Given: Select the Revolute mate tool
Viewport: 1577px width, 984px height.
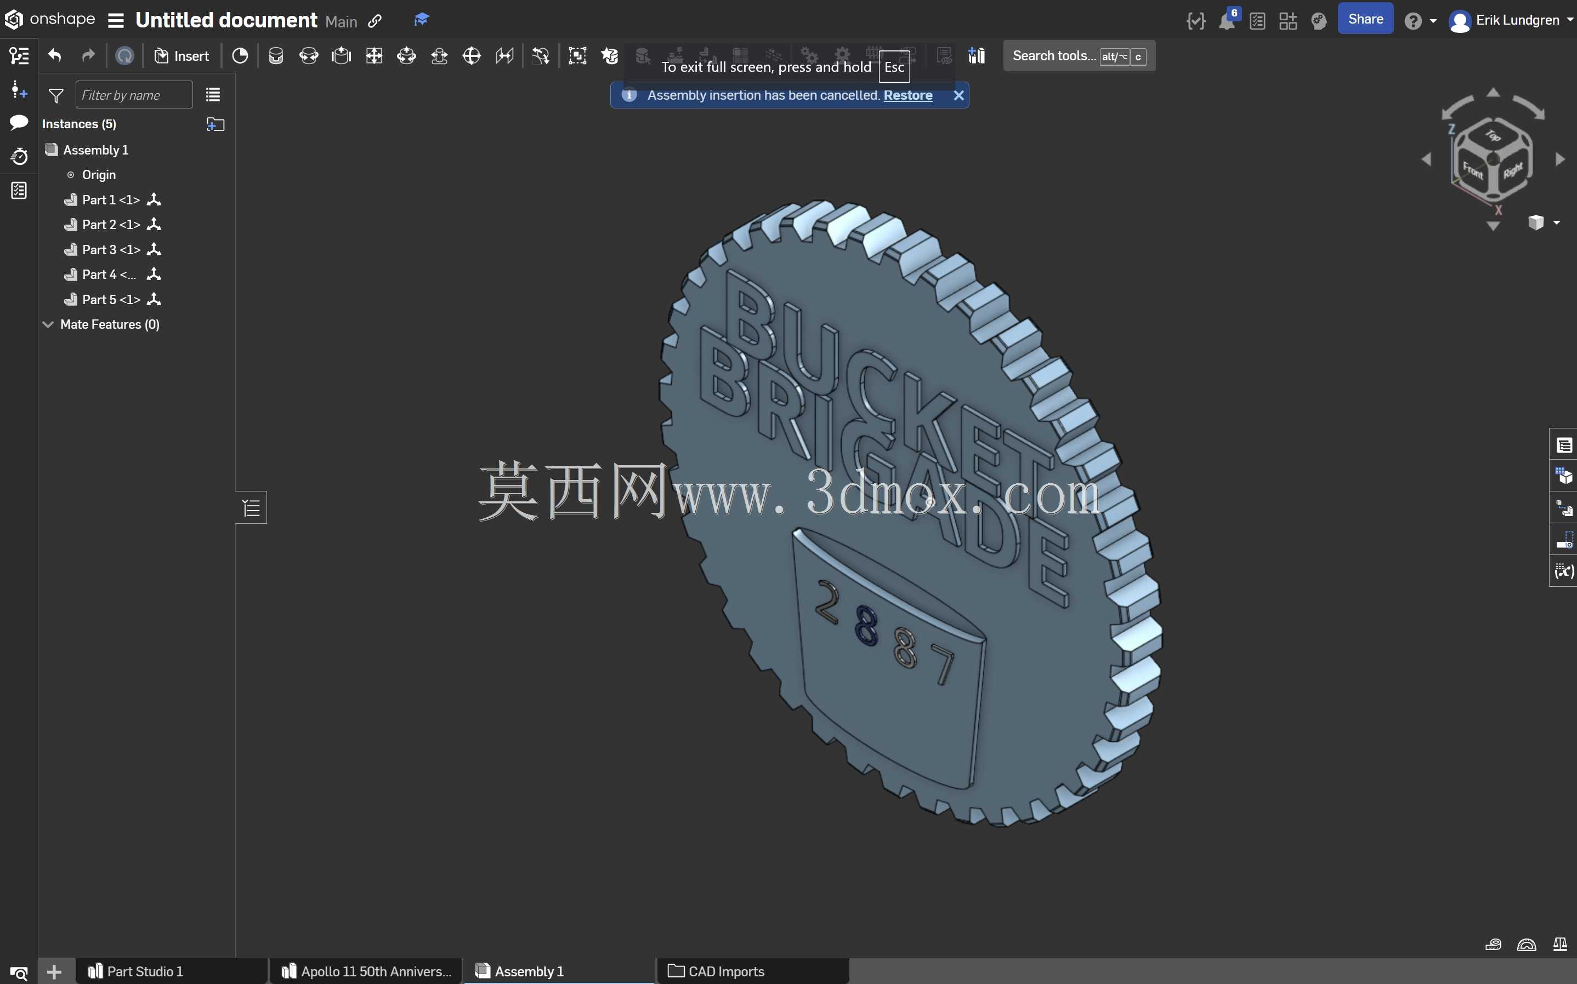Looking at the screenshot, I should tap(309, 56).
